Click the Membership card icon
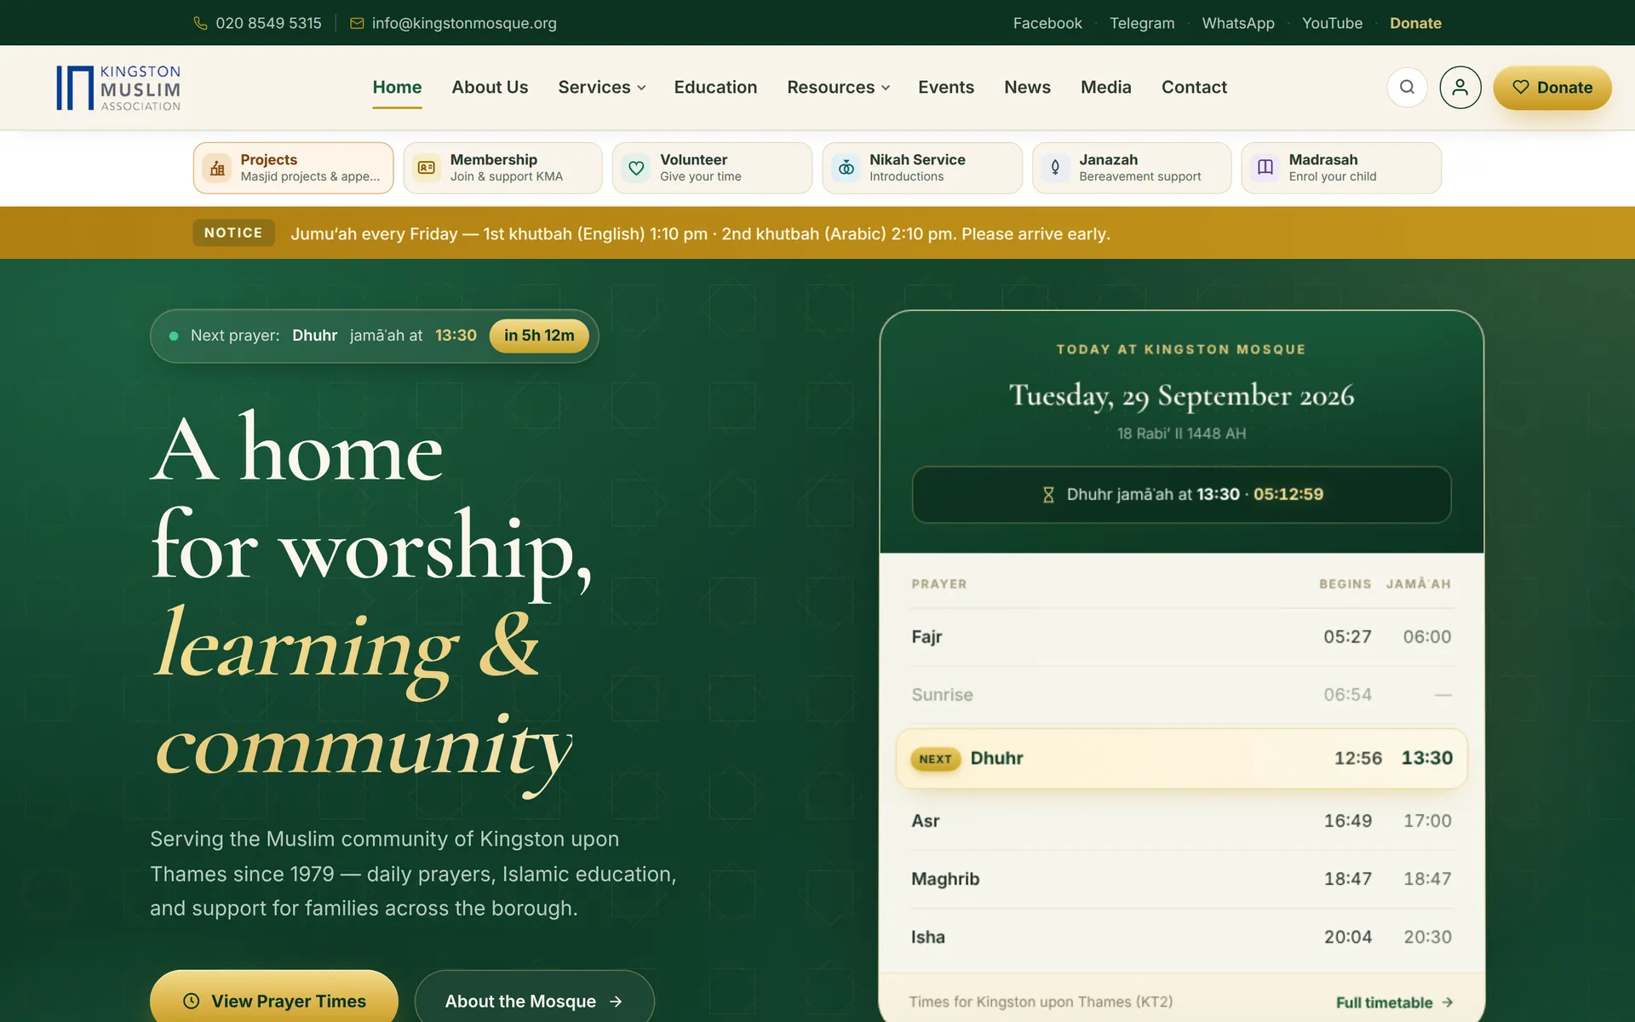This screenshot has width=1635, height=1022. (427, 168)
